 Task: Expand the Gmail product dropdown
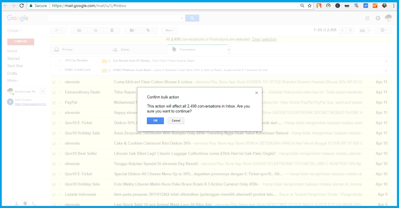pyautogui.click(x=15, y=31)
